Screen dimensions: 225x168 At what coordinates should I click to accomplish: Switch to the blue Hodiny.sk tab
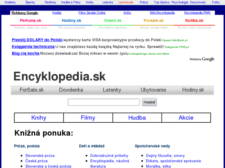pyautogui.click(x=71, y=21)
